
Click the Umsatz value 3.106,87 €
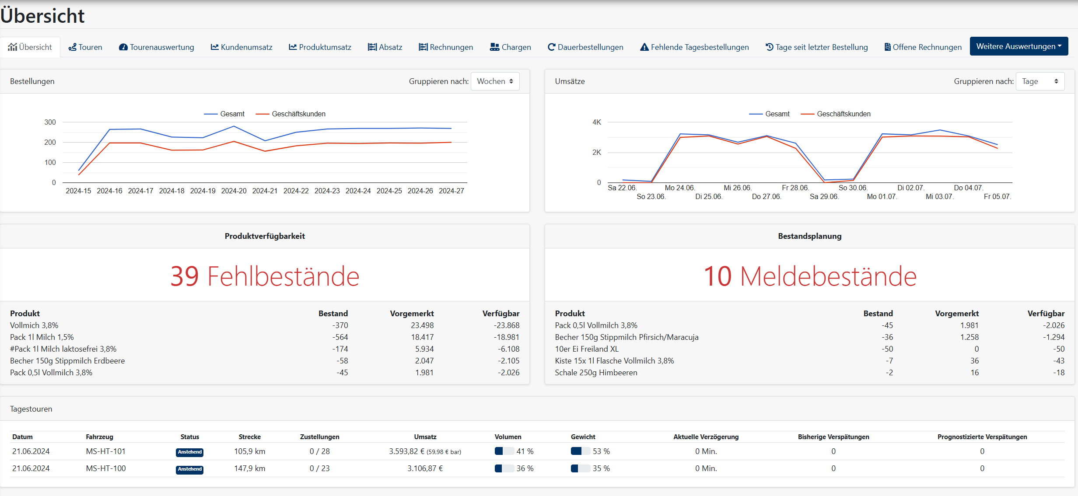pyautogui.click(x=425, y=468)
